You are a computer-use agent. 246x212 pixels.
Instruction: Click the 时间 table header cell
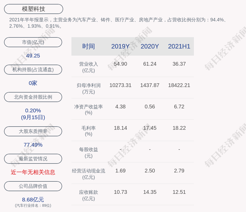click(x=89, y=46)
